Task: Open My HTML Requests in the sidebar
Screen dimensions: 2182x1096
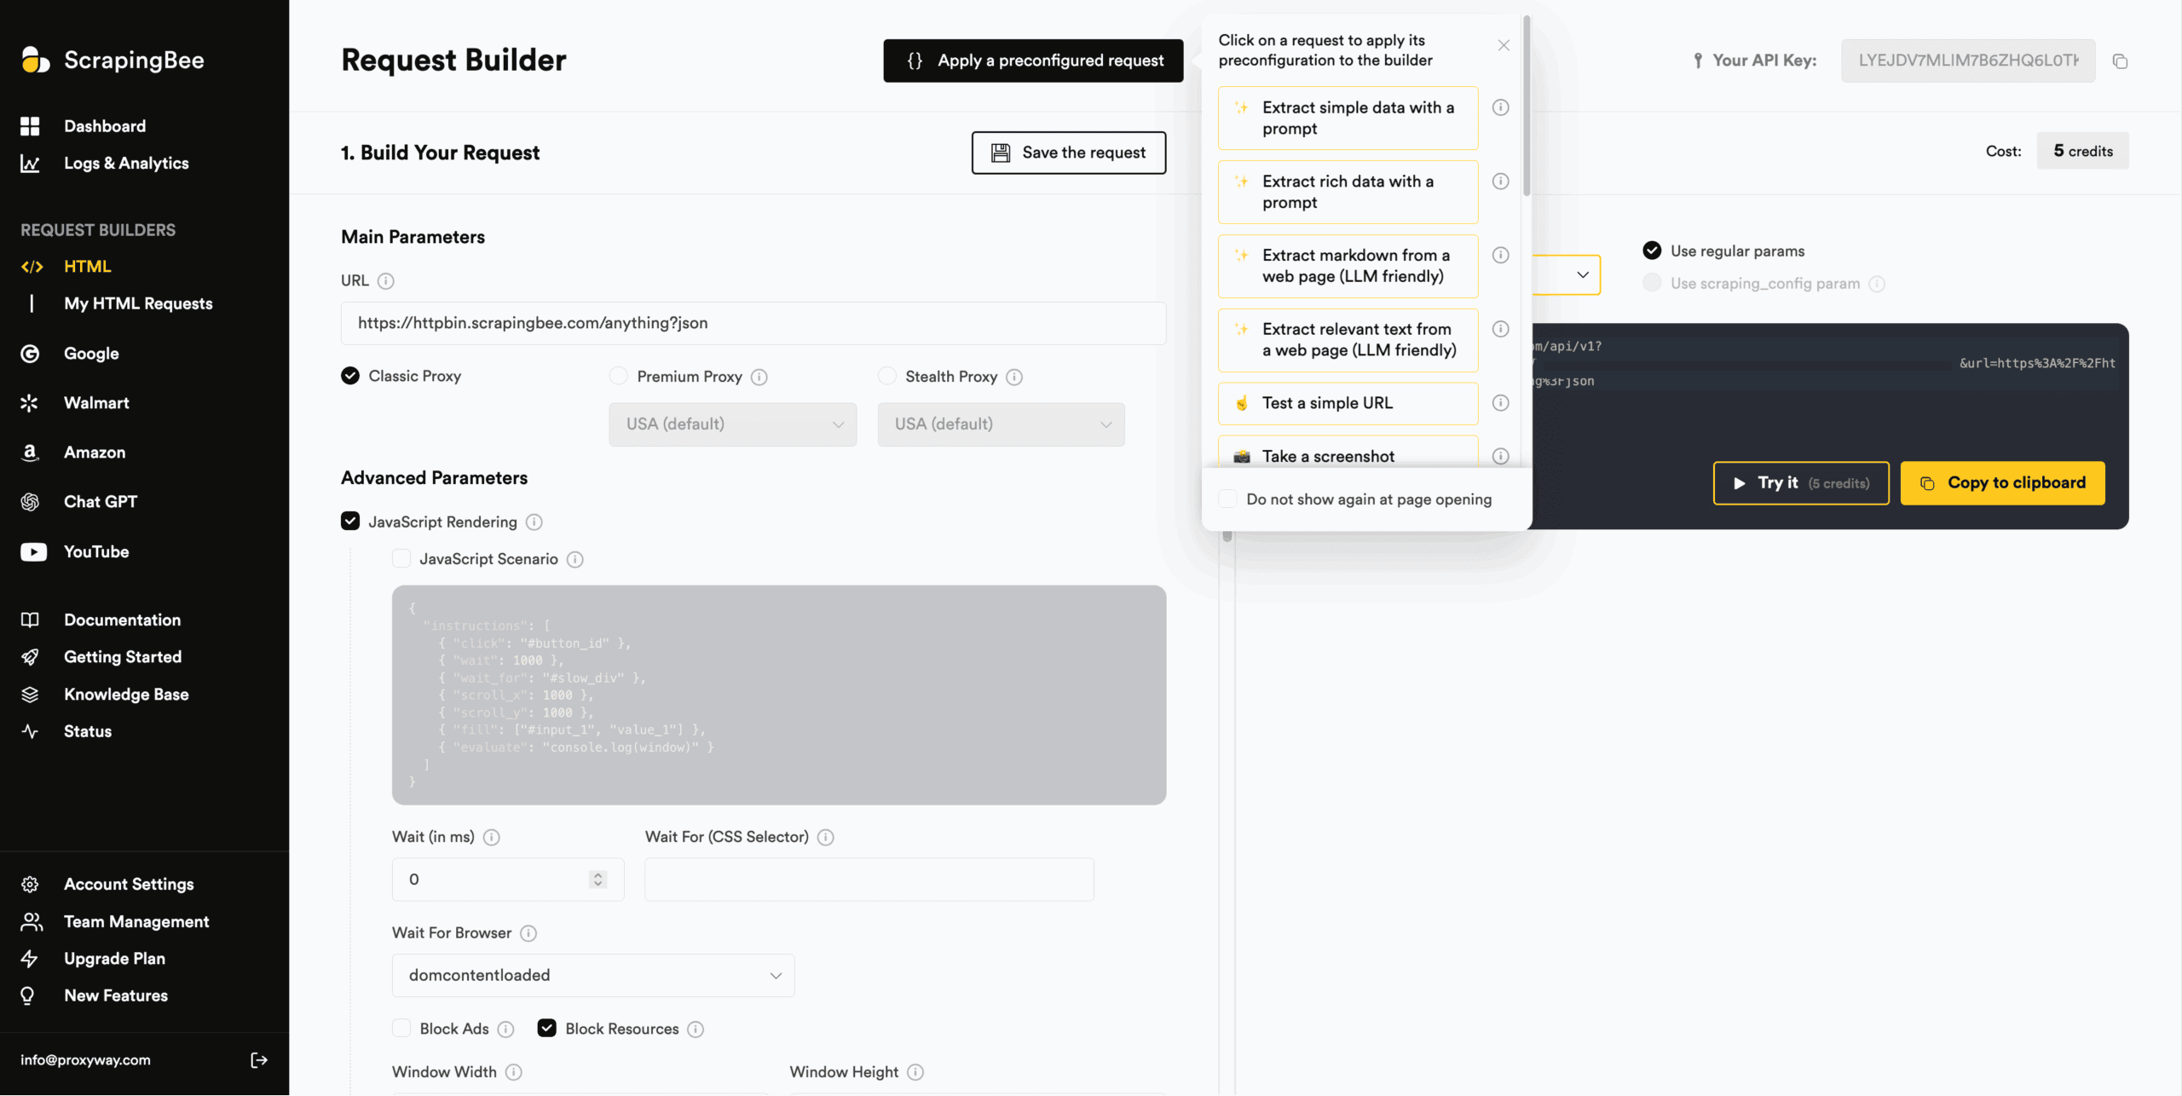Action: [138, 303]
